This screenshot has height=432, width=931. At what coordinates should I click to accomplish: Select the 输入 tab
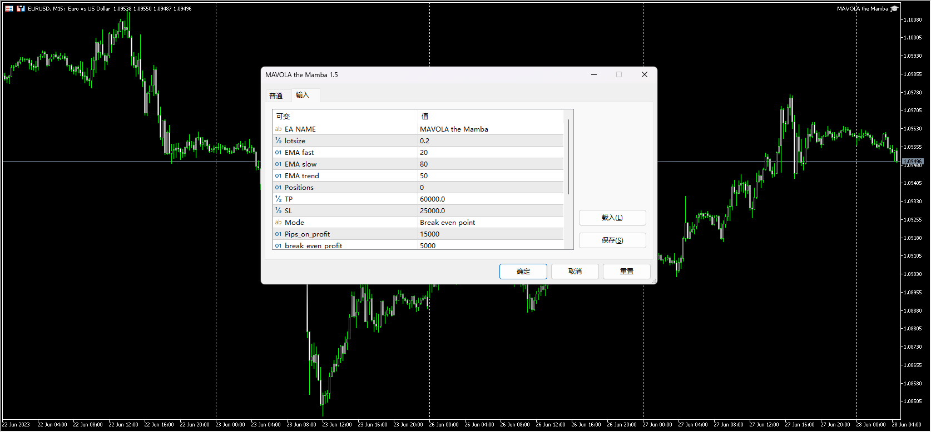[x=302, y=95]
